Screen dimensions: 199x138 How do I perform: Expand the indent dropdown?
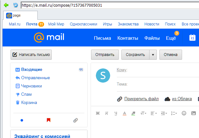click(x=164, y=113)
